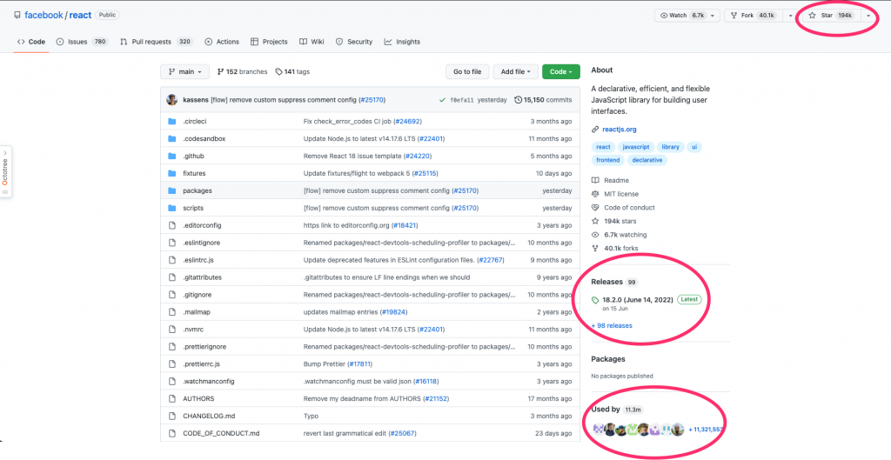Open the main branch selector

coord(184,71)
